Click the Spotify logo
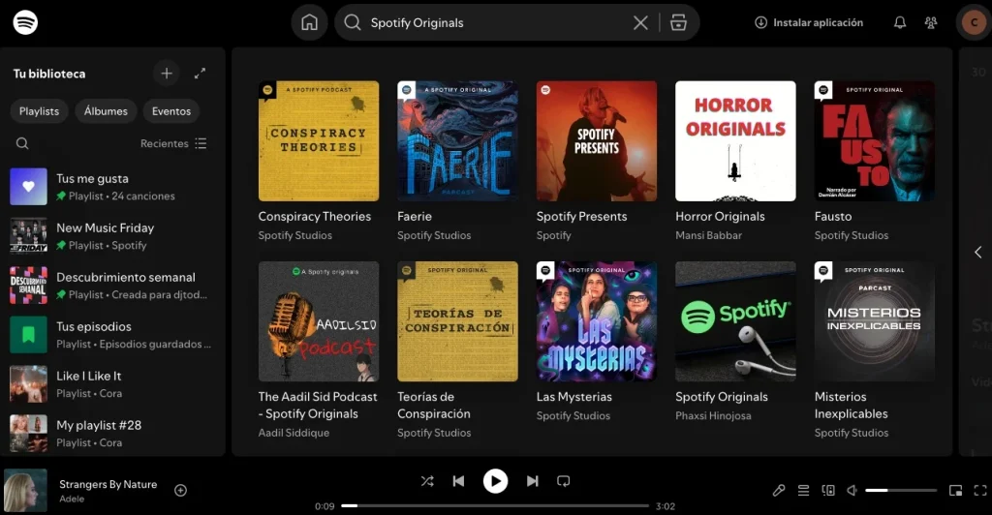This screenshot has width=992, height=515. (25, 22)
